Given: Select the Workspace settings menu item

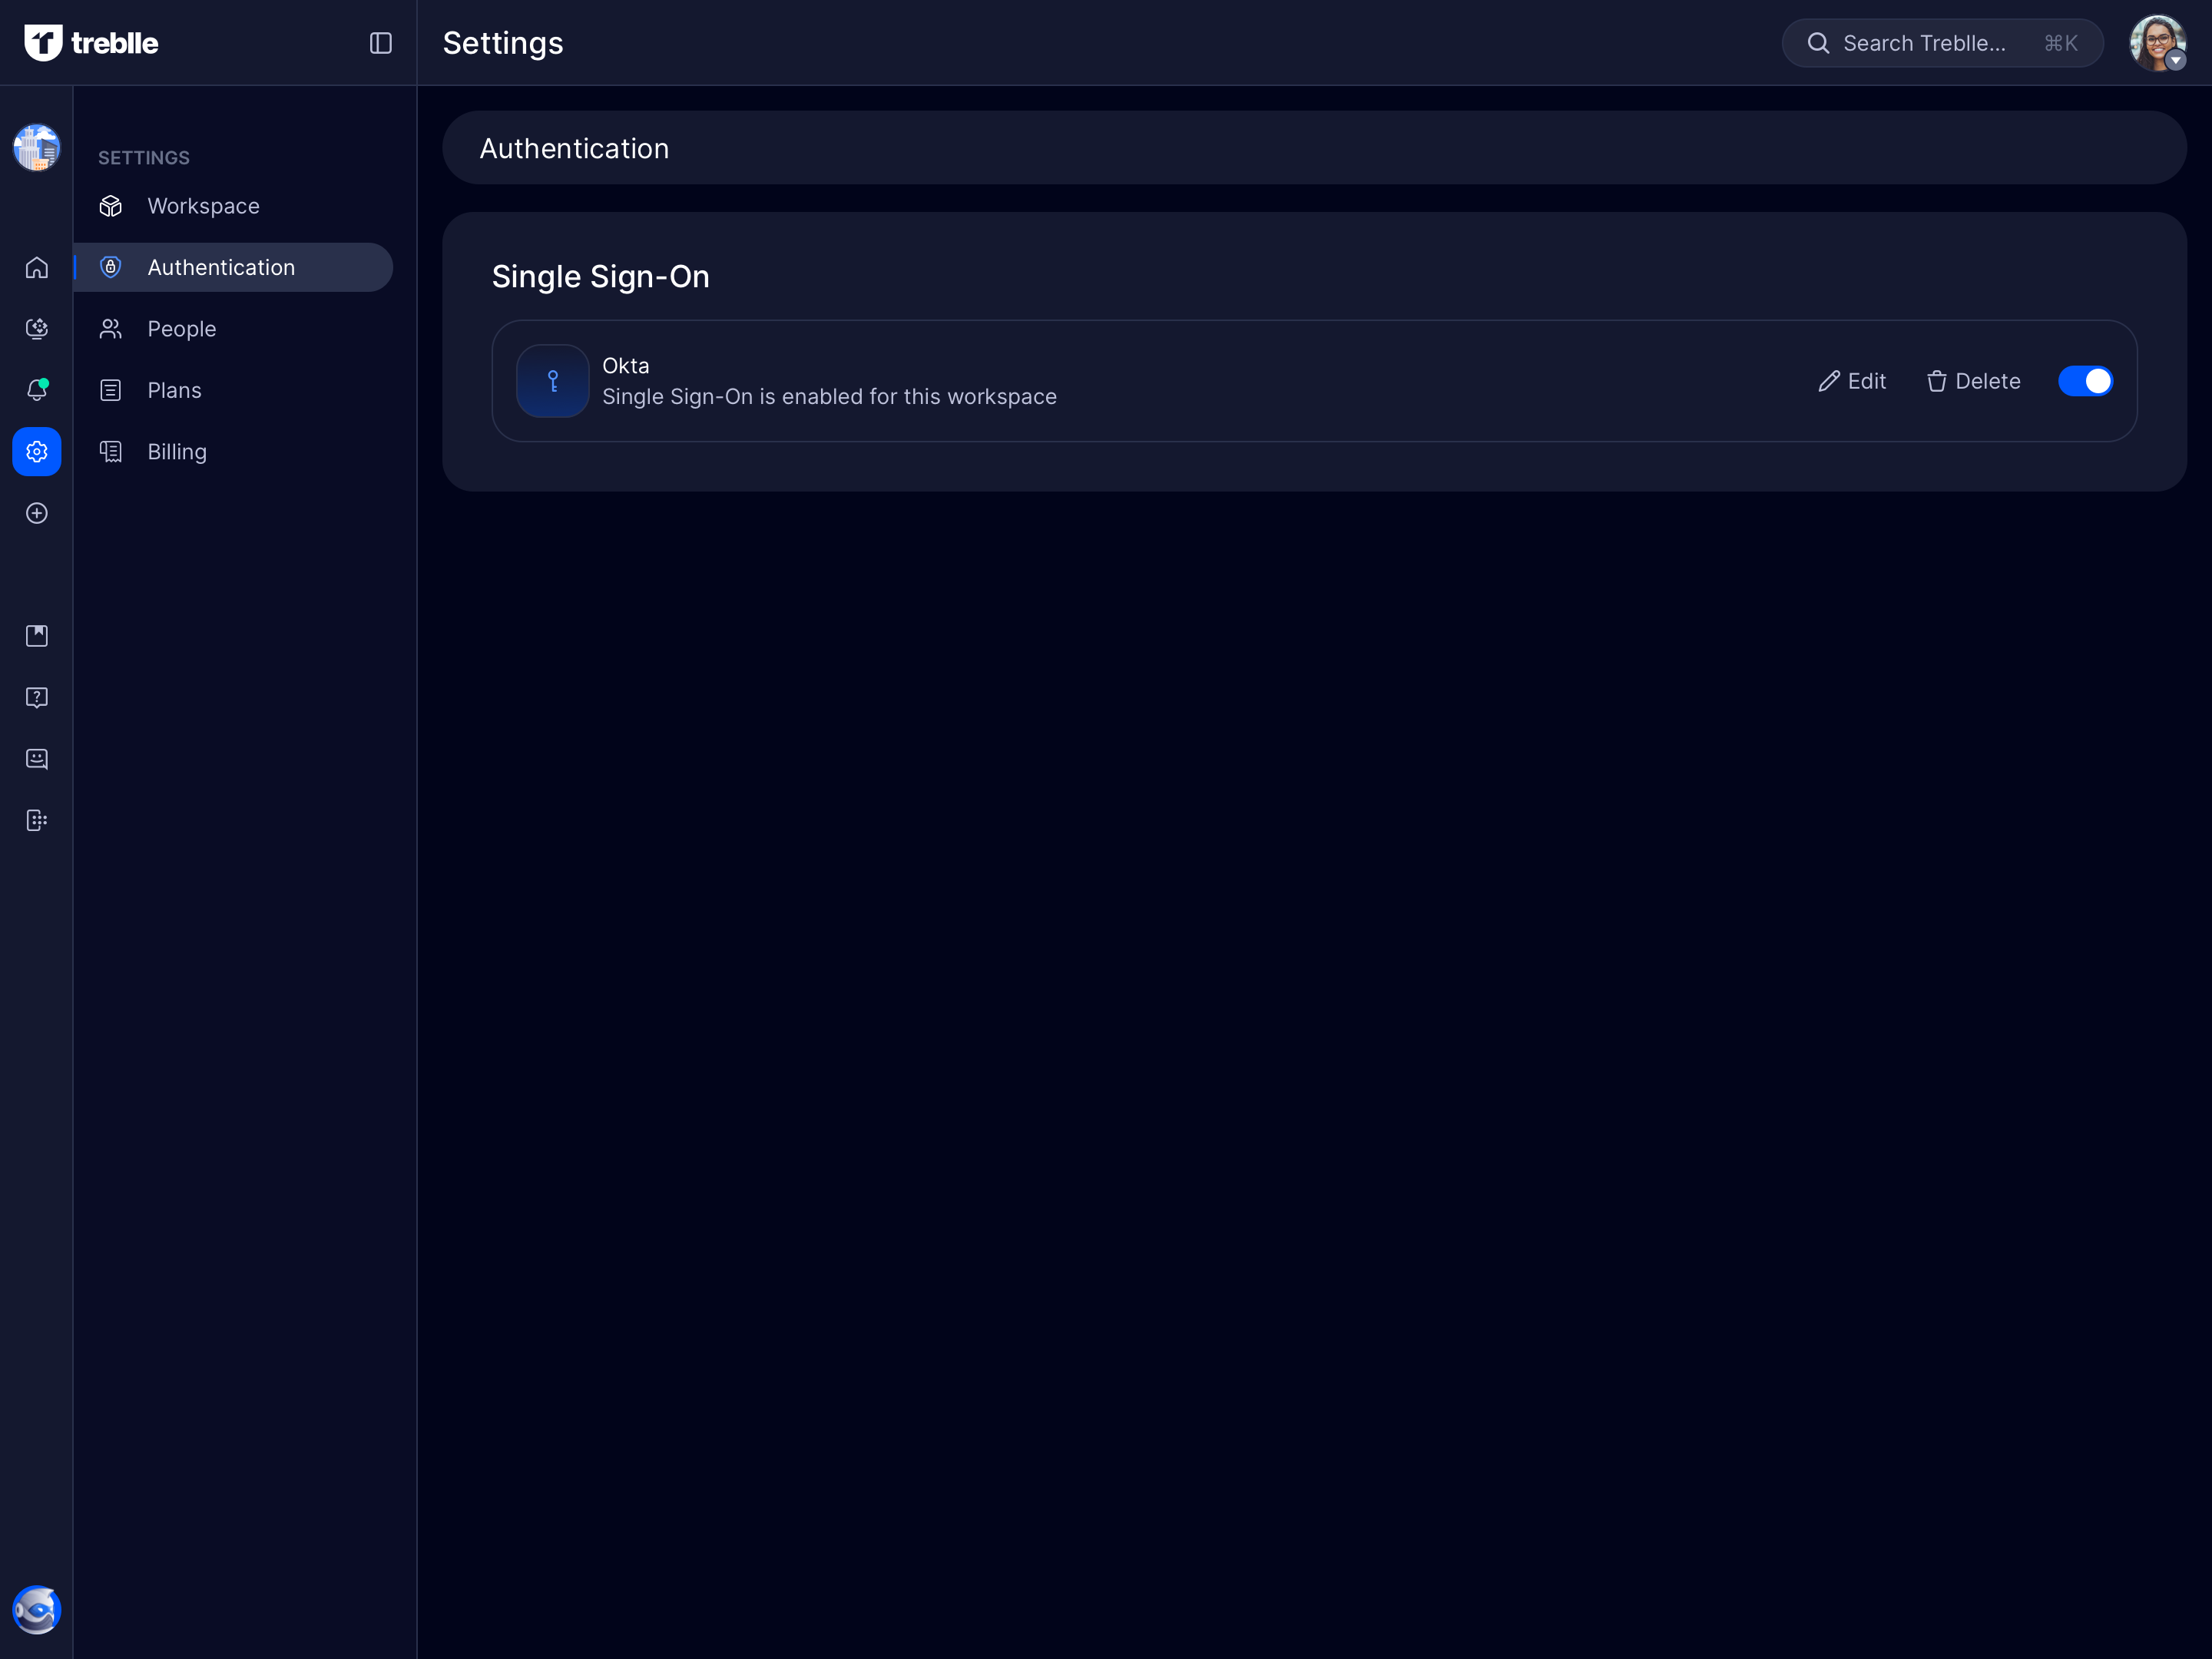Looking at the screenshot, I should pos(204,206).
